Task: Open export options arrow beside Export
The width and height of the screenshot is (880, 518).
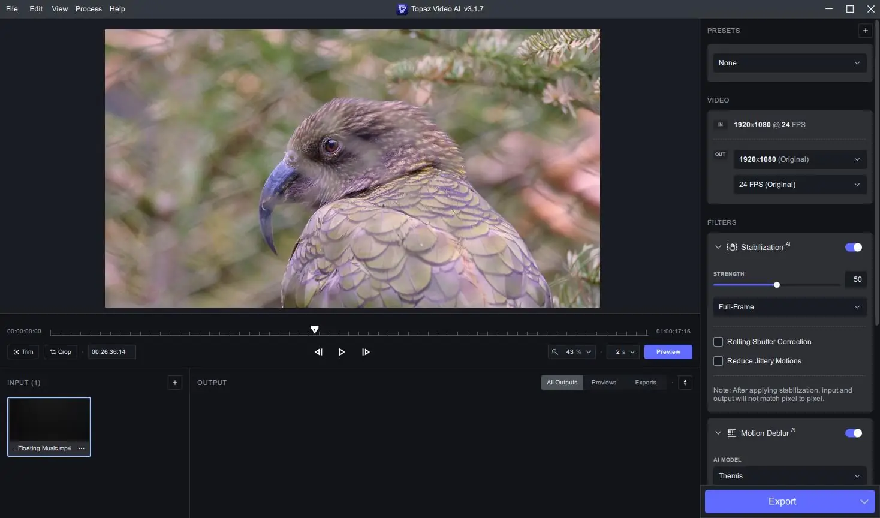Action: (x=864, y=502)
